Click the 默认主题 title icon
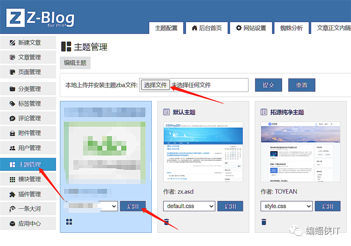 point(166,112)
